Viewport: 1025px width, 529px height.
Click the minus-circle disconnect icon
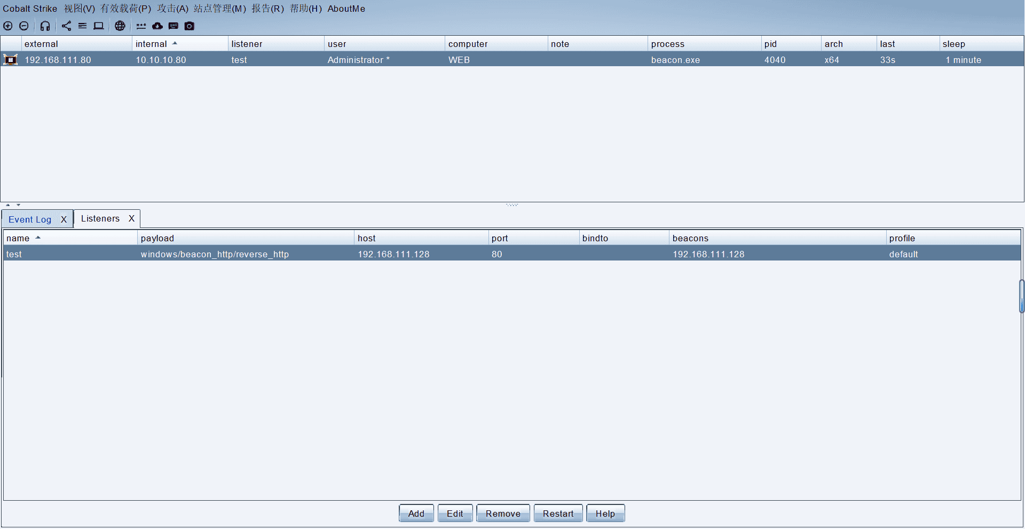[24, 26]
